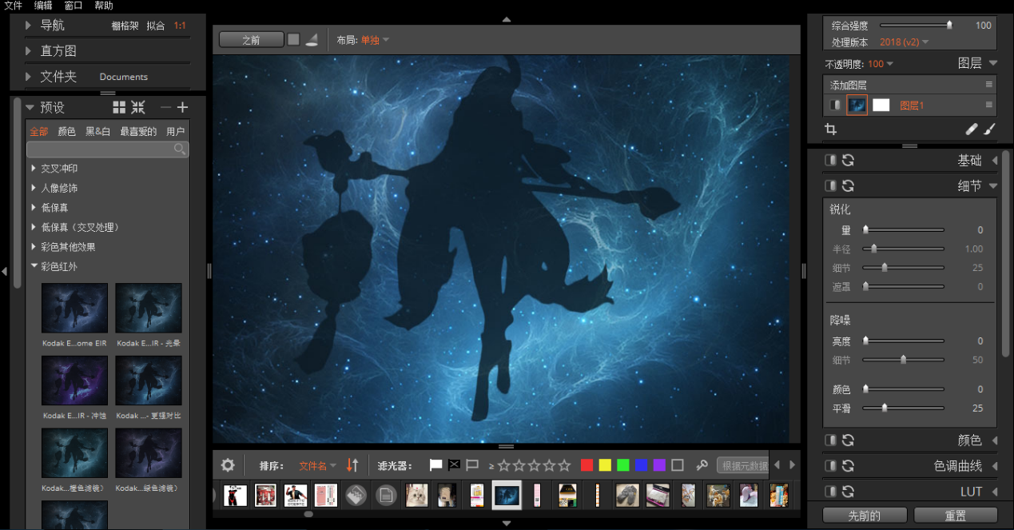
Task: Reset the 细节 panel with circular arrows
Action: [848, 185]
